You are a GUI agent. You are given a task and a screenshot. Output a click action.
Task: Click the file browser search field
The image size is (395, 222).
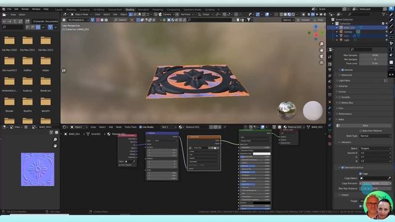pyautogui.click(x=12, y=27)
